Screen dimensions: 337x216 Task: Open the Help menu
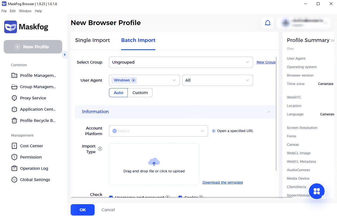click(x=39, y=11)
